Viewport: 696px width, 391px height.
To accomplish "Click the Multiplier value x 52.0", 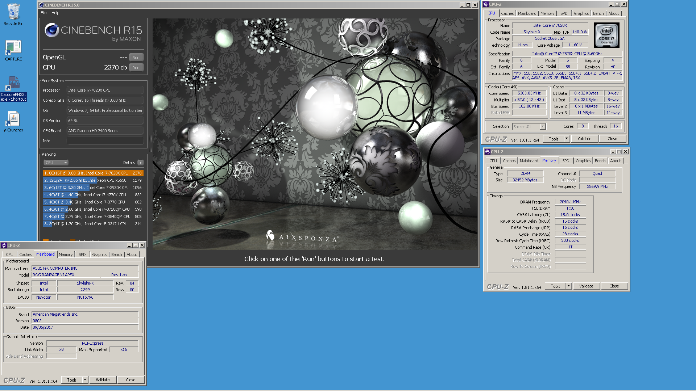I will 529,100.
